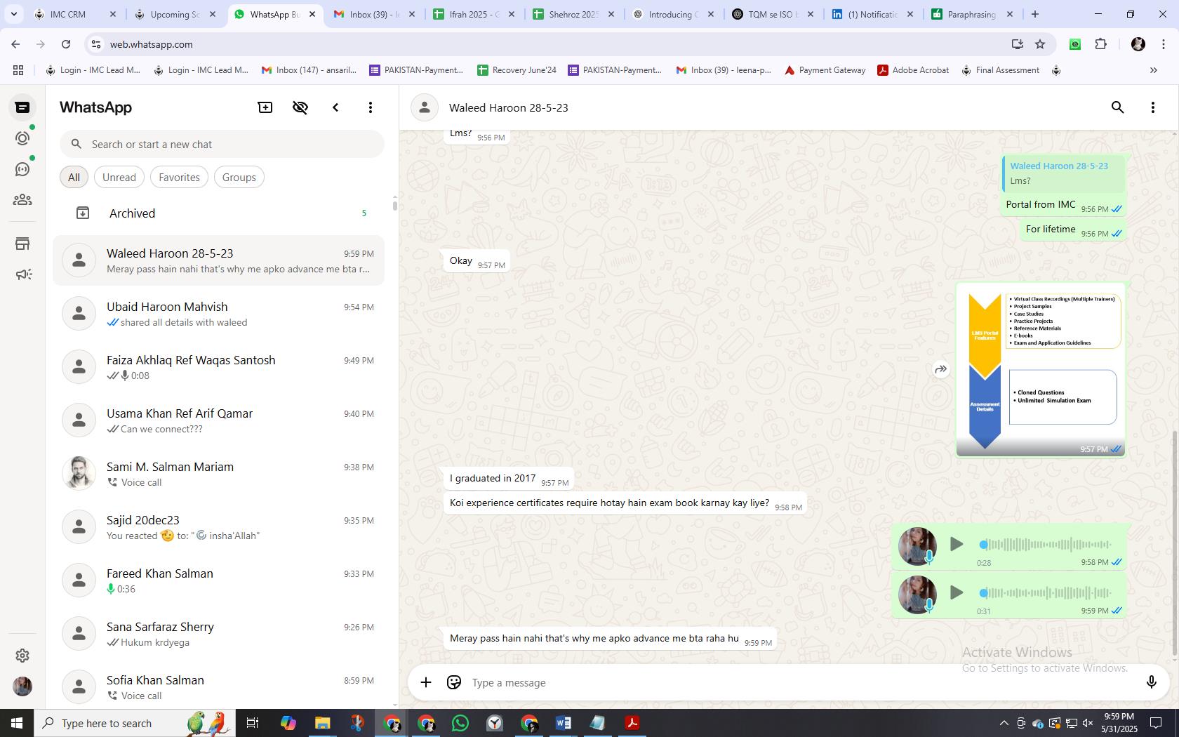Viewport: 1179px width, 737px height.
Task: Open WhatsApp from the Windows taskbar
Action: 460,723
